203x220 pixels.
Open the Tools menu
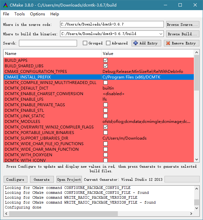[x=20, y=14]
